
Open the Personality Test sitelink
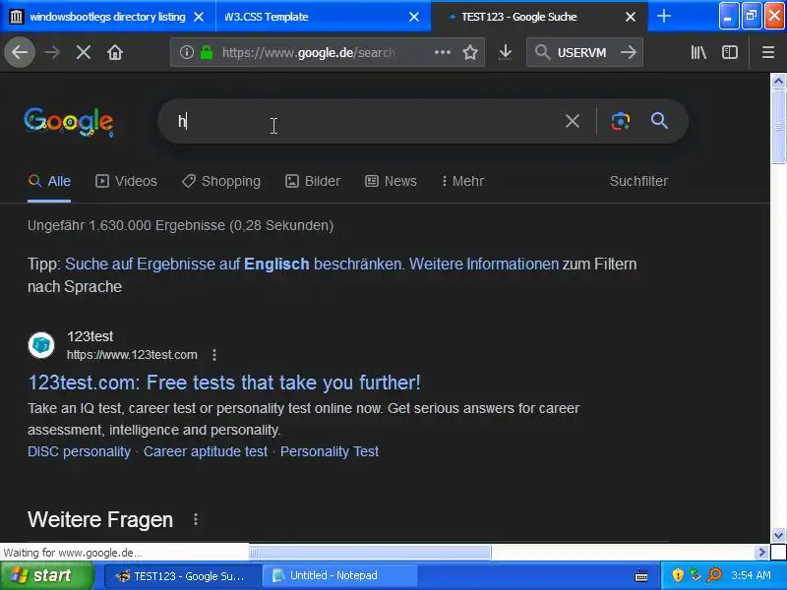click(330, 451)
